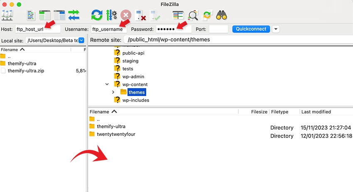353x192 pixels.
Task: Click the question mark icon beside staging
Action: coord(117,60)
